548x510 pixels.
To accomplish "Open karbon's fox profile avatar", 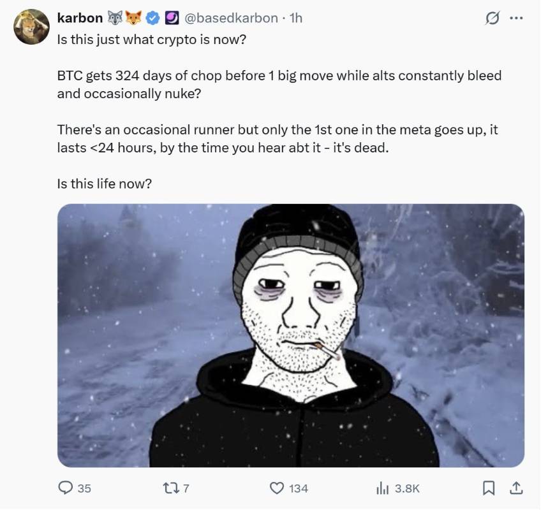I will [32, 27].
